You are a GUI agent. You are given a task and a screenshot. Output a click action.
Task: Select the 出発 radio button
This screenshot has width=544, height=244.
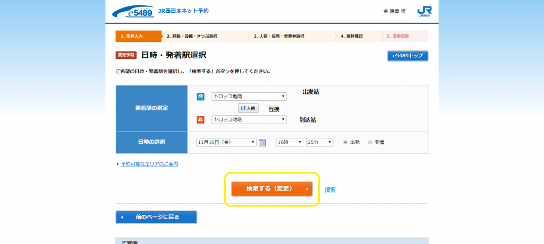pos(346,142)
